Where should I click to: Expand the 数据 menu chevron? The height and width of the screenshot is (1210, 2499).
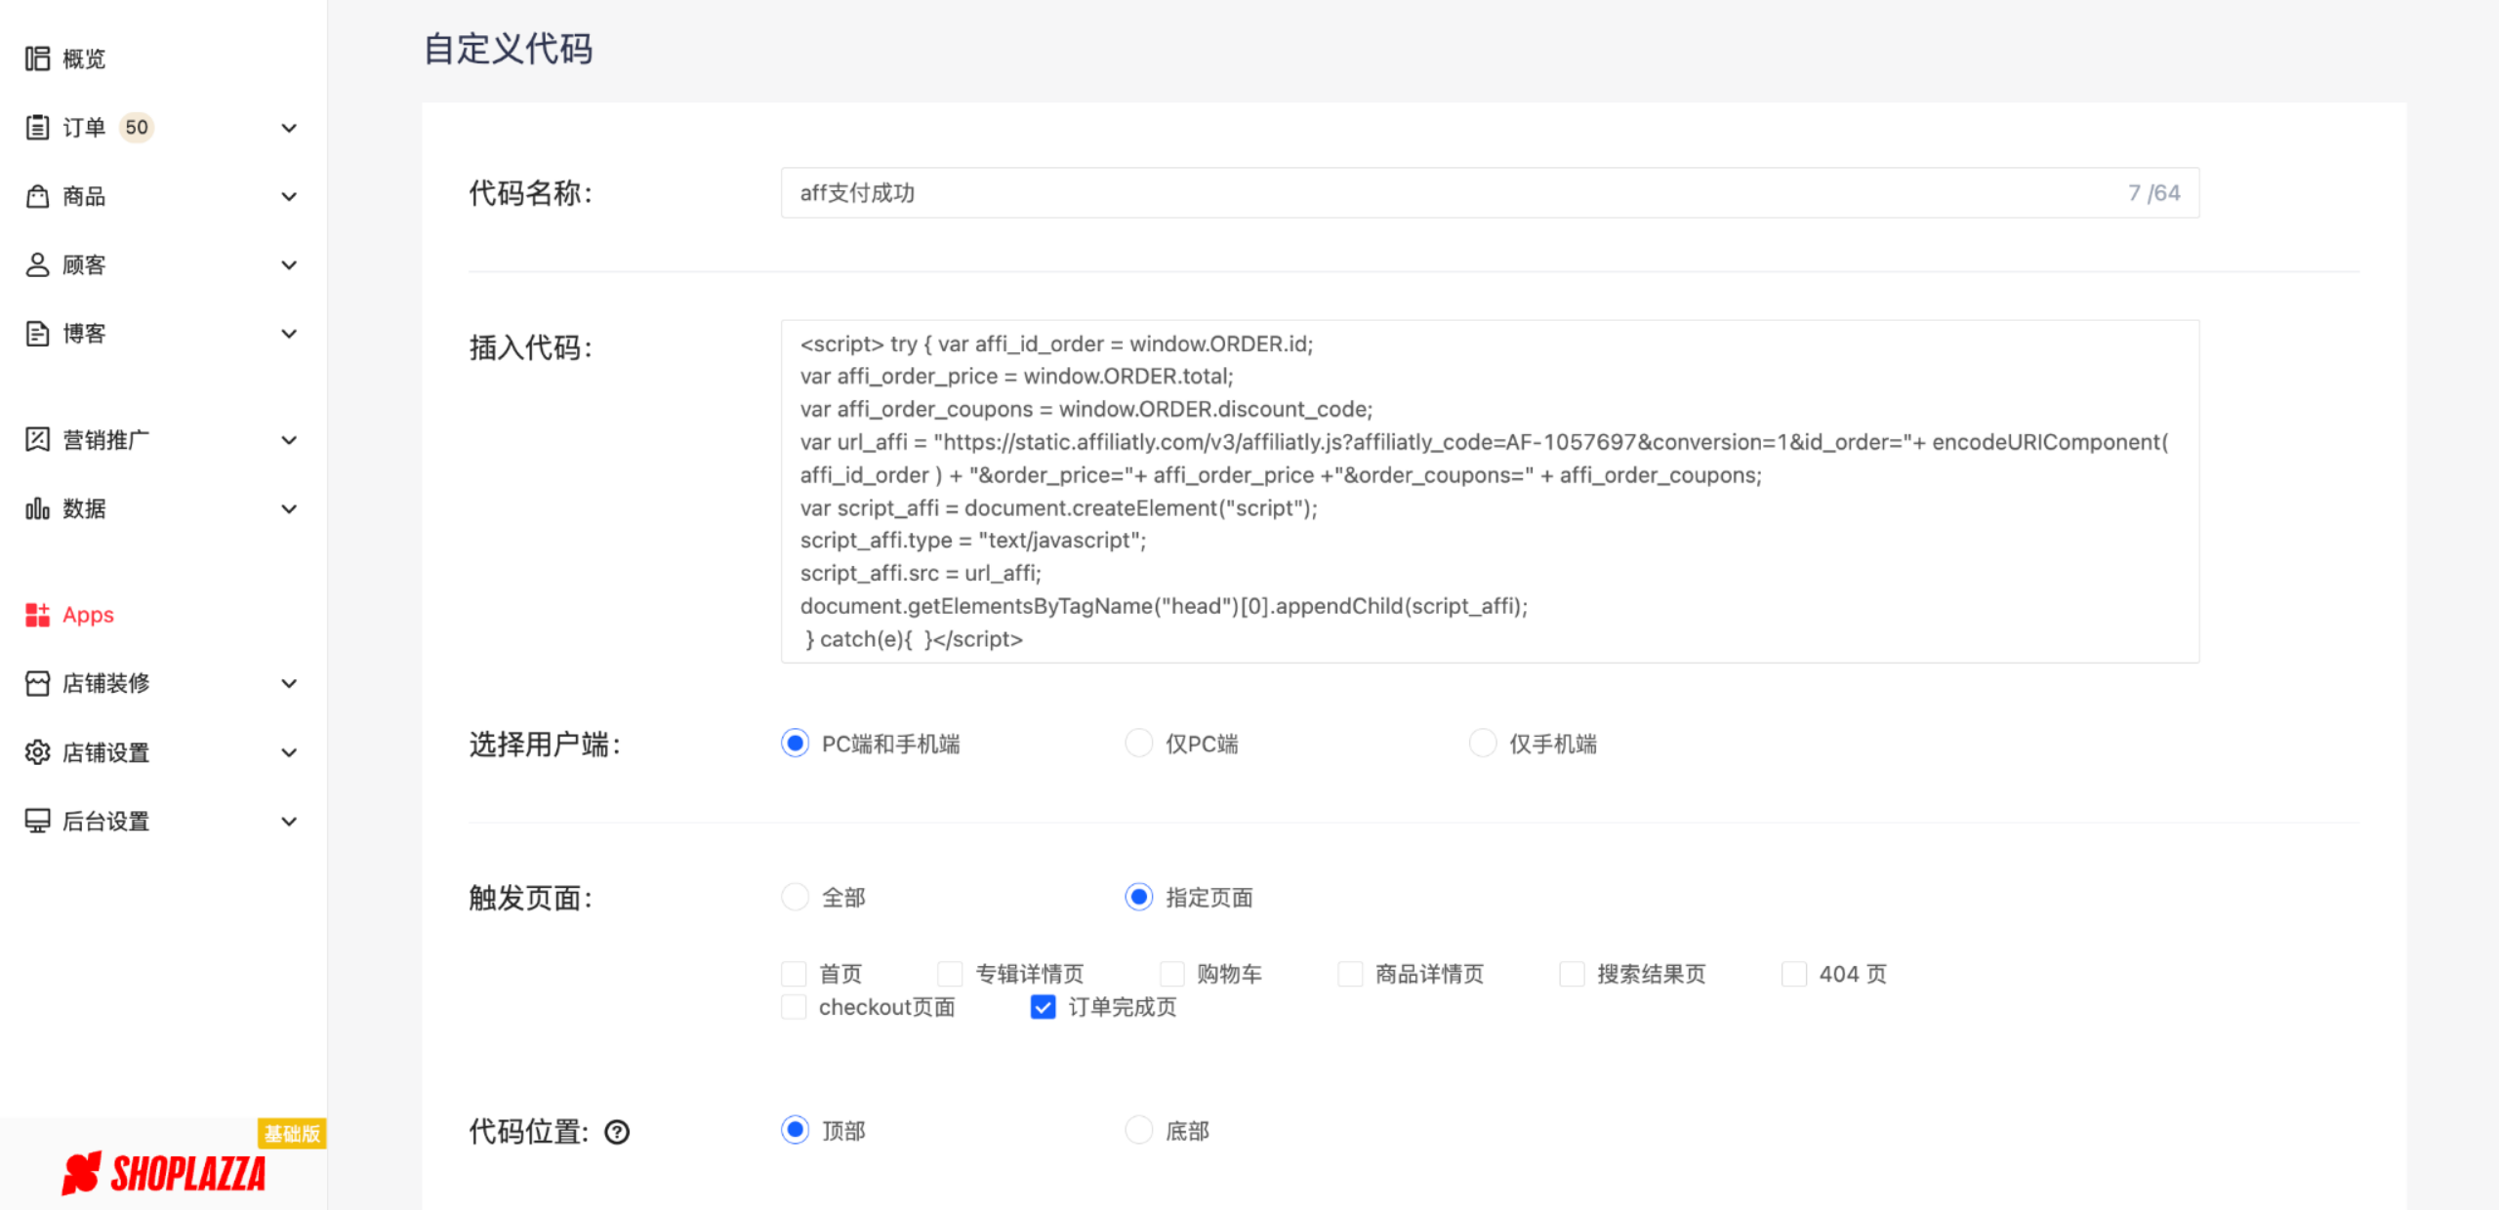pos(289,508)
